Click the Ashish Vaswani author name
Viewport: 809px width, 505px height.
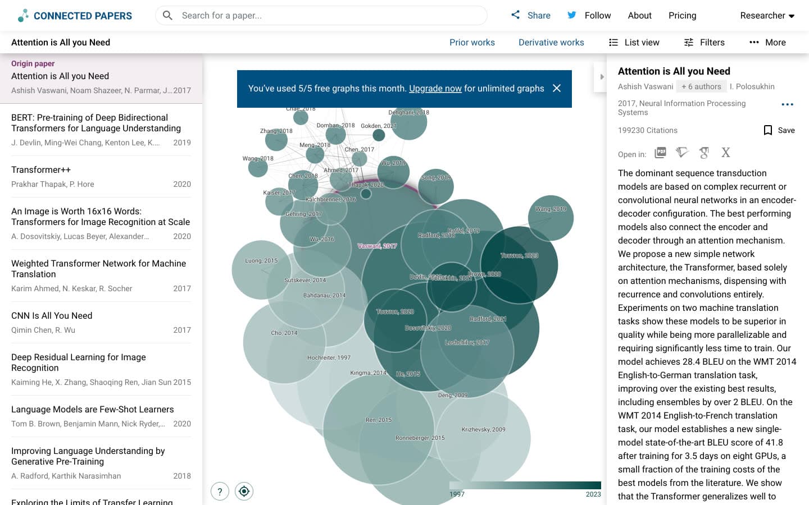pos(646,86)
